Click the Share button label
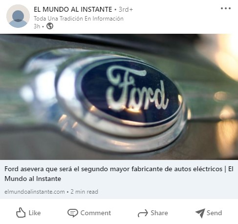Image resolution: width=238 pixels, height=224 pixels. [x=159, y=213]
